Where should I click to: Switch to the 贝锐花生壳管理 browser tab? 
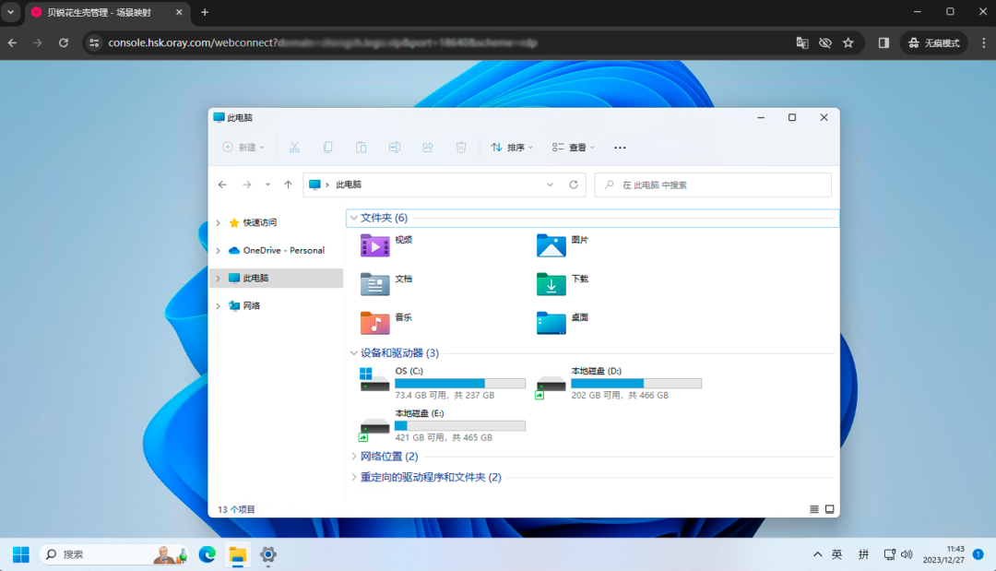pos(106,13)
